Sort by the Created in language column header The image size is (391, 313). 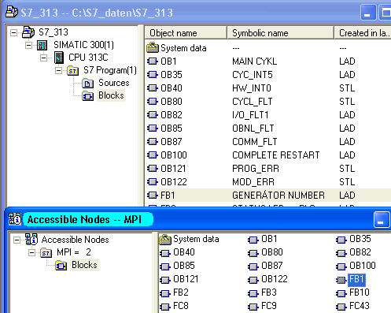[x=363, y=33]
